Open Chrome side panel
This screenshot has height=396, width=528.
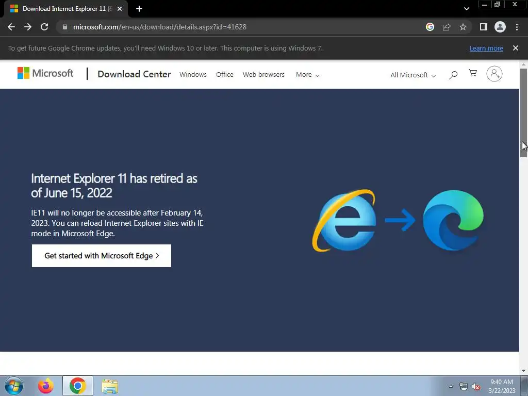click(484, 27)
